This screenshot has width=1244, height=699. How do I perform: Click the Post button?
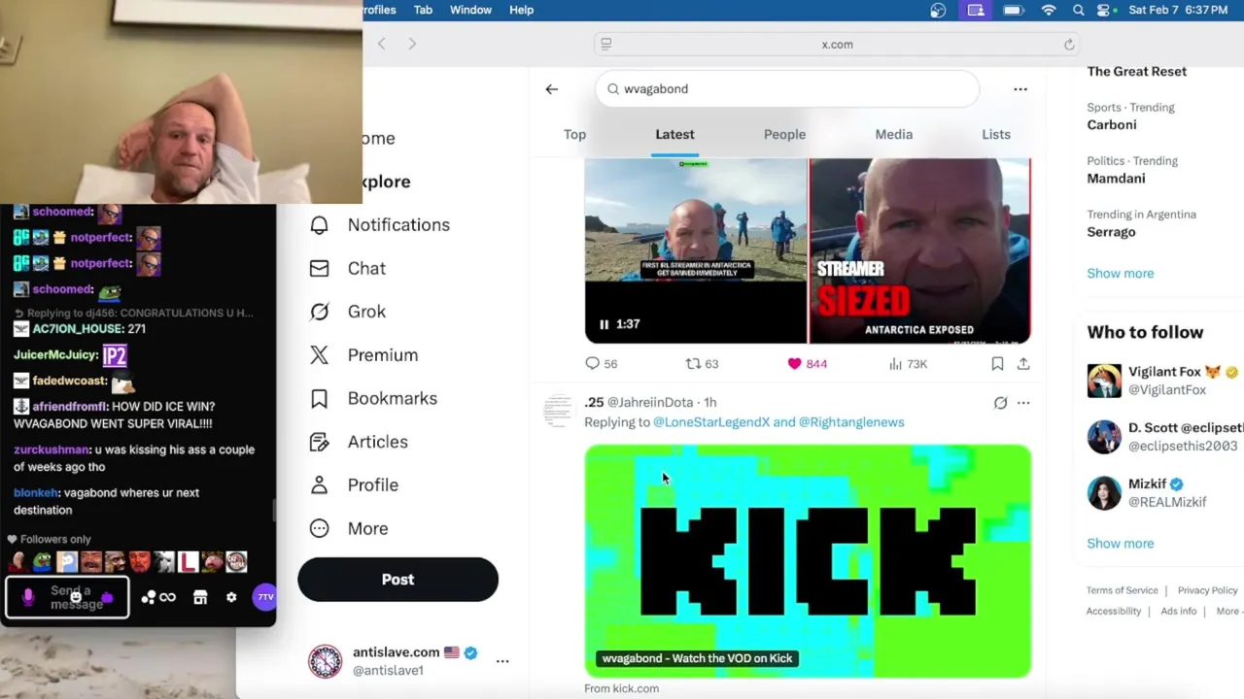[397, 580]
